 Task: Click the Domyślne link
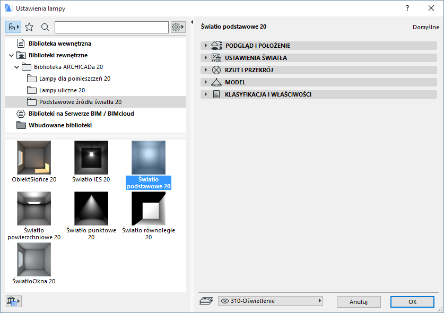coord(426,26)
